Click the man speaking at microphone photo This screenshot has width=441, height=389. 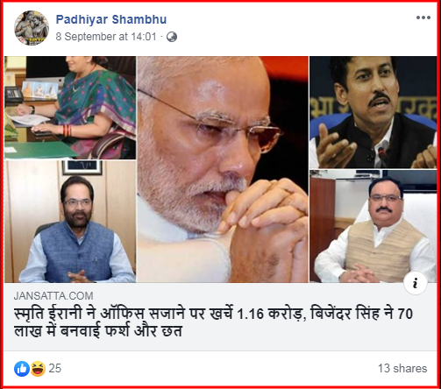coord(373,112)
